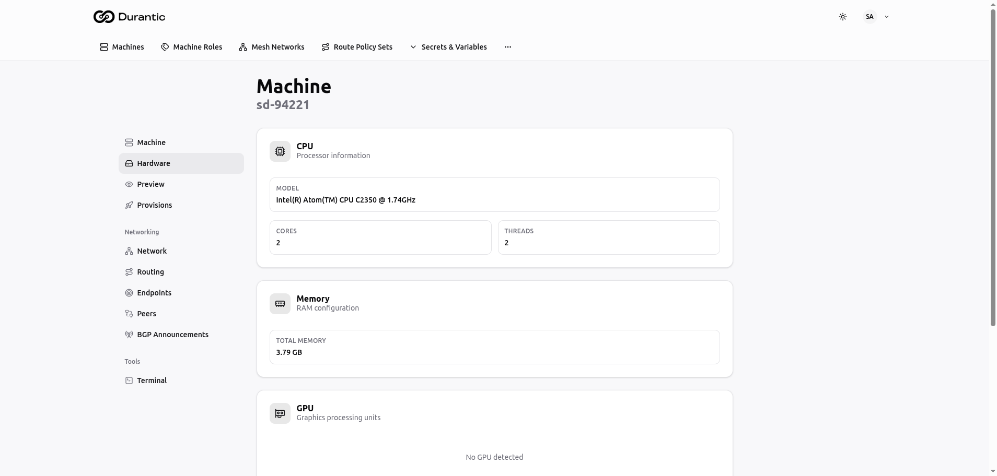
Task: Toggle light/dark theme with the sun icon
Action: [x=842, y=16]
